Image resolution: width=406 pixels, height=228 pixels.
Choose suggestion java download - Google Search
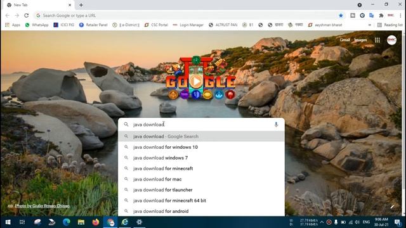(x=201, y=136)
